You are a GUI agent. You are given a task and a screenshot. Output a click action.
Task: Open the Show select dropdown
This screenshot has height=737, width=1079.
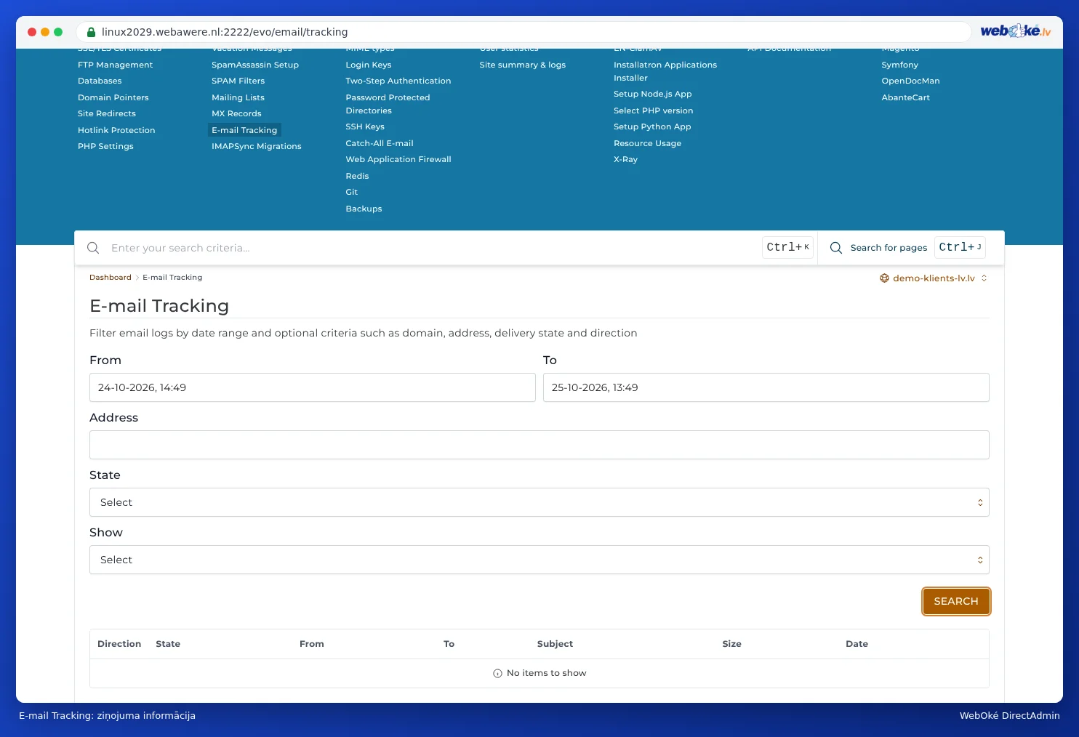539,560
